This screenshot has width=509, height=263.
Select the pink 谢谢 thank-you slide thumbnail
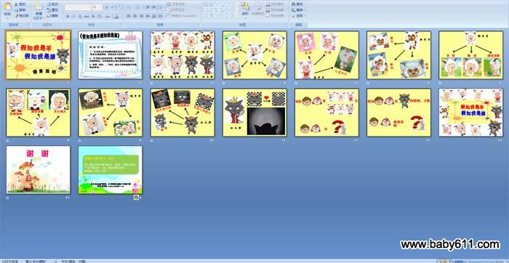[39, 169]
